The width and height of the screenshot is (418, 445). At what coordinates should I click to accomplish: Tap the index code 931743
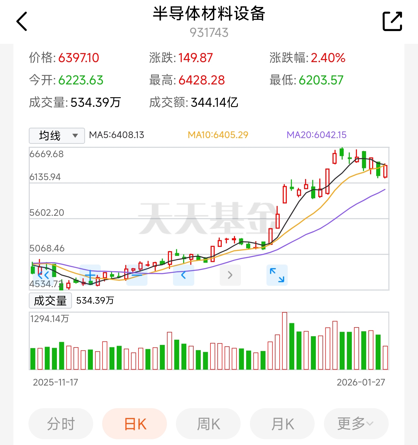(209, 32)
